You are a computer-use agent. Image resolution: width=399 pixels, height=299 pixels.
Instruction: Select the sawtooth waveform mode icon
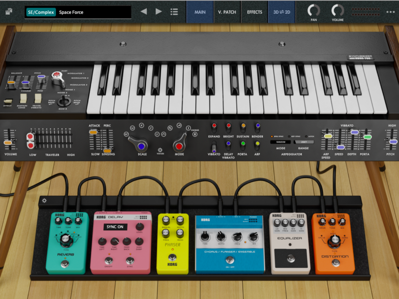(179, 126)
